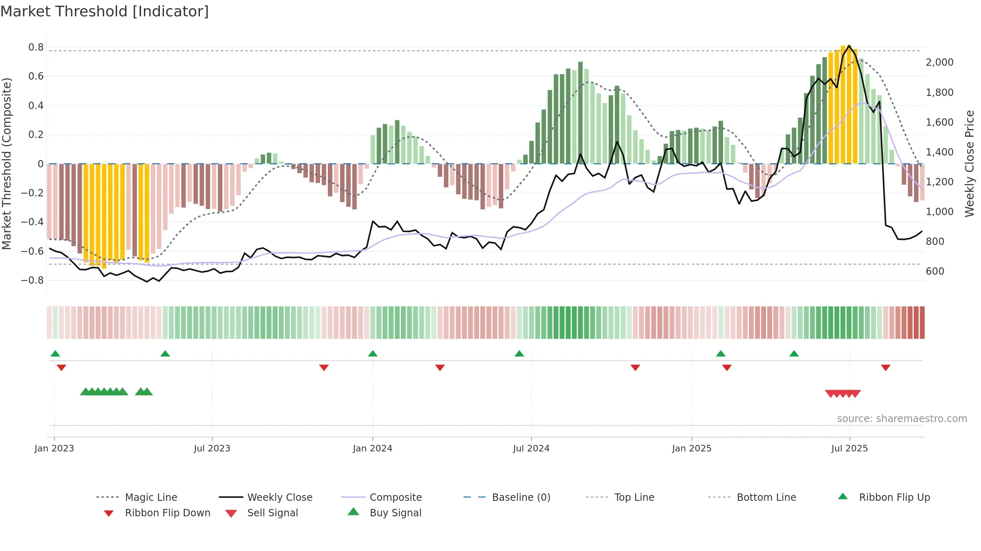
Task: Click the ribbon flip up marker near Apr 2025
Action: coord(794,353)
